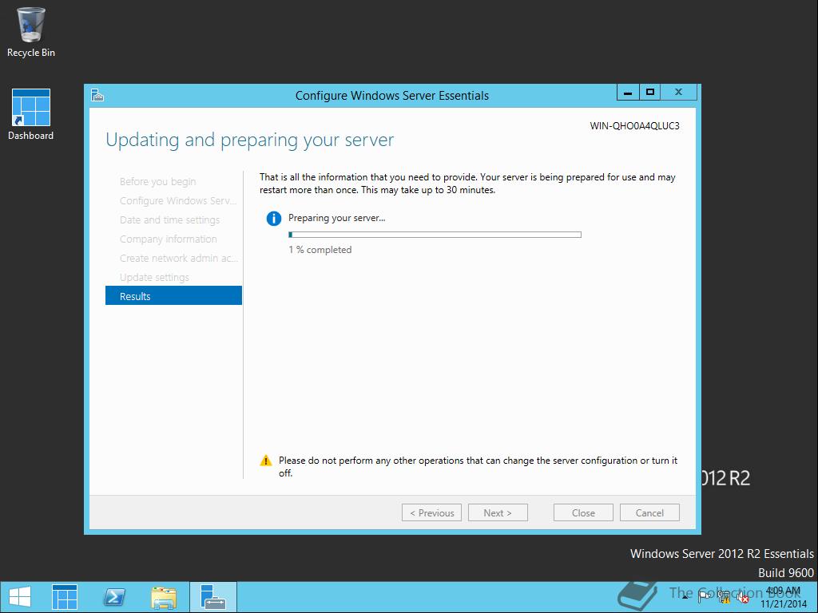Click the yellow warning icon
The width and height of the screenshot is (818, 613).
(266, 461)
